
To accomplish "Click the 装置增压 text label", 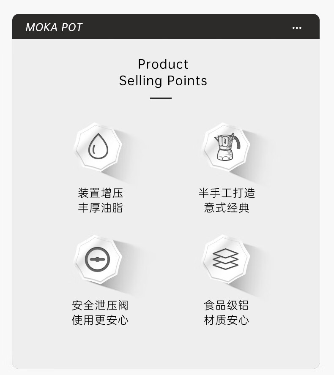I will (100, 193).
